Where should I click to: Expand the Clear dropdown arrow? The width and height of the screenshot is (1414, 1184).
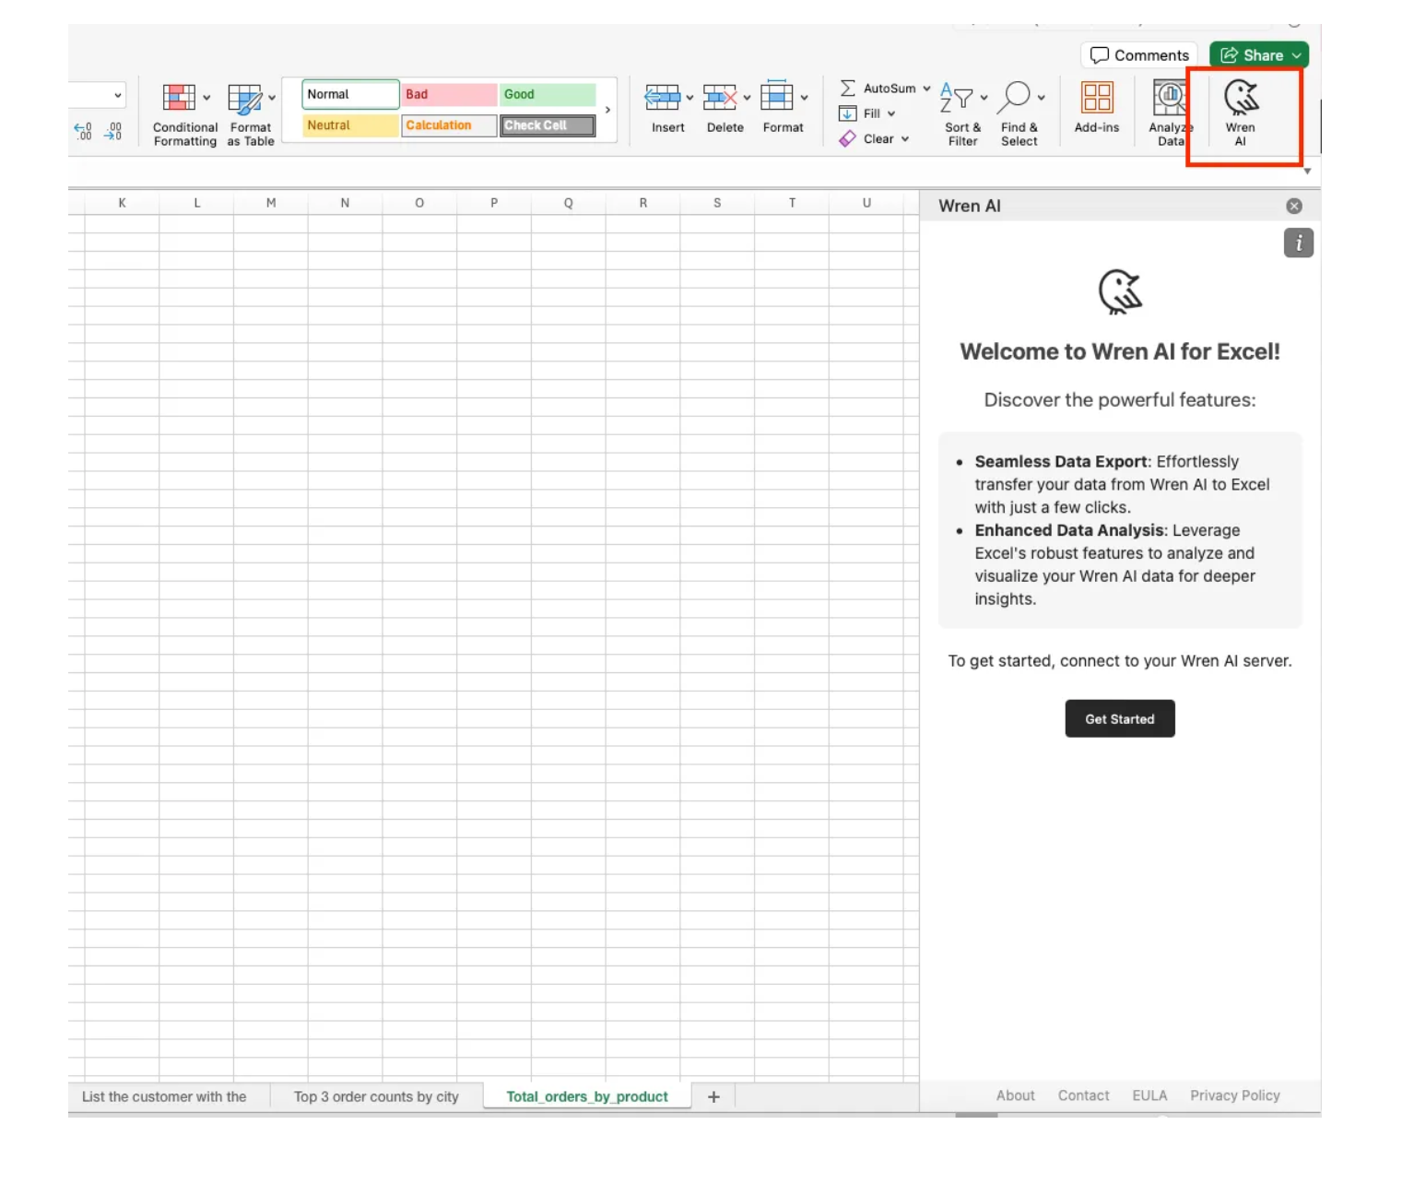pyautogui.click(x=905, y=139)
